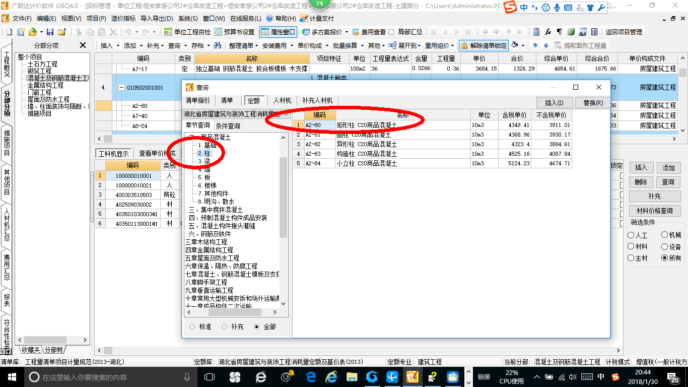Click the green 3D cube icon

pos(571,32)
